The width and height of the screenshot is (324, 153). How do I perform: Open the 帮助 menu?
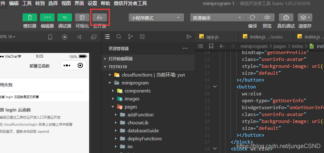pyautogui.click(x=105, y=3)
